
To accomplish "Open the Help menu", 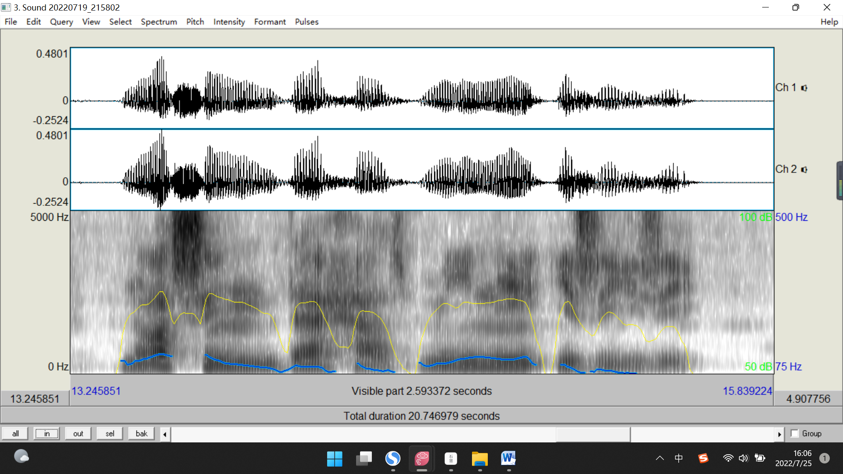I will (x=829, y=22).
